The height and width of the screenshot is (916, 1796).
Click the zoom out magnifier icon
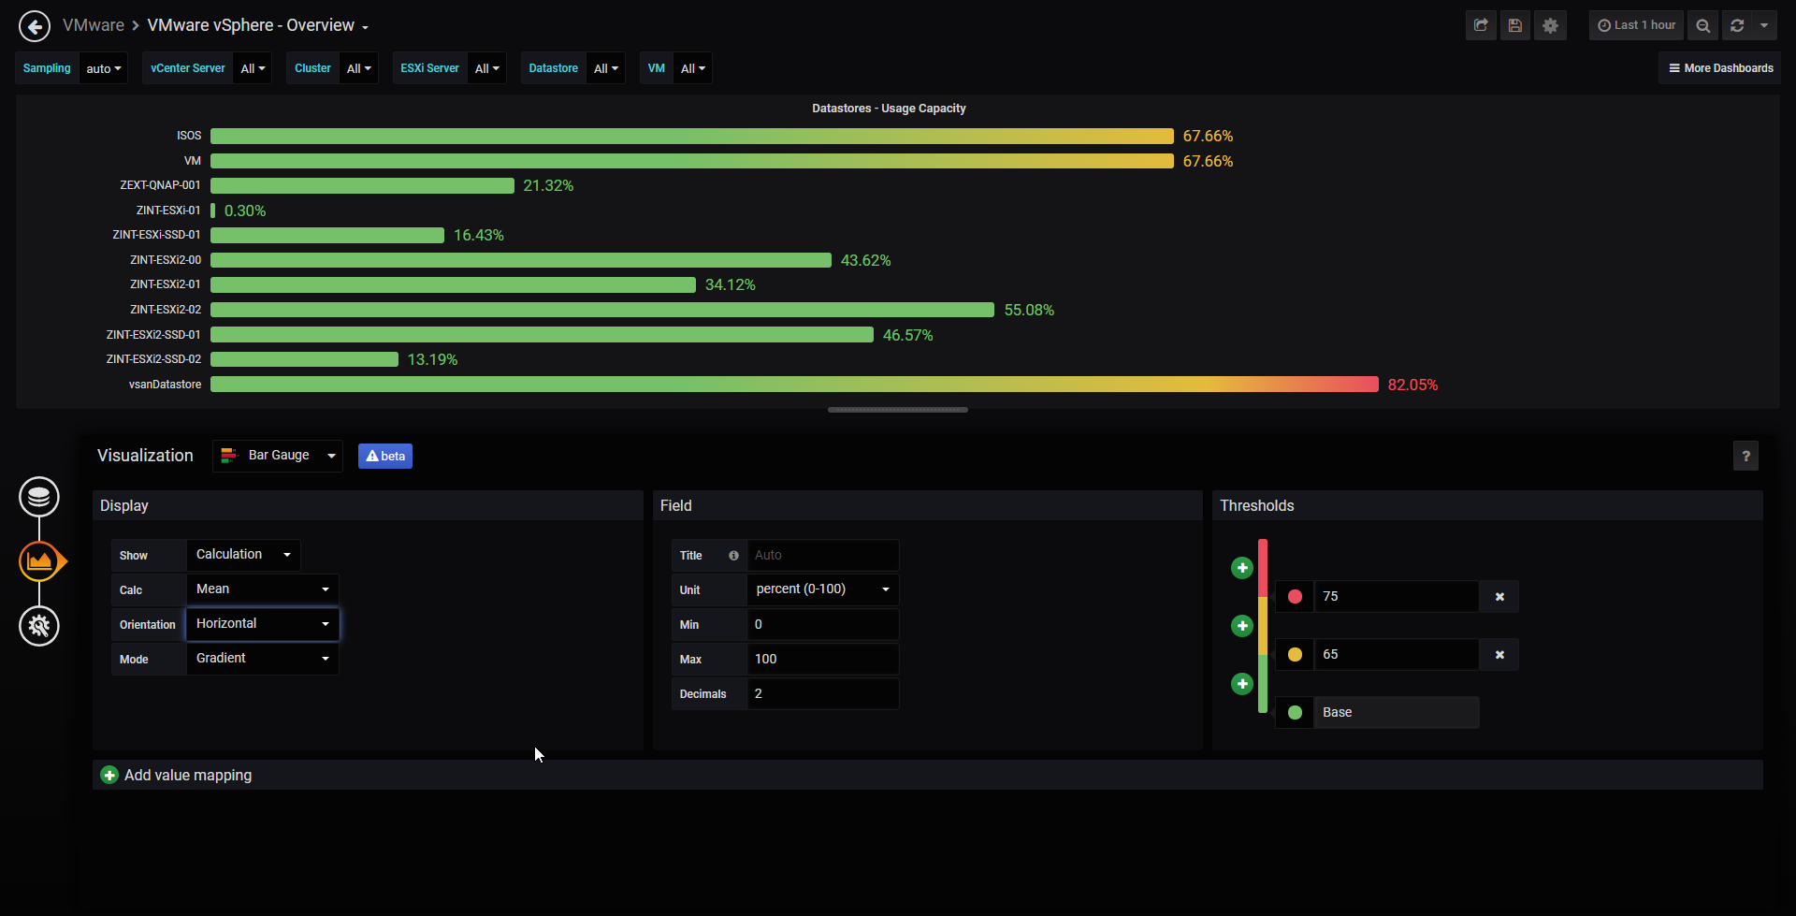point(1703,25)
